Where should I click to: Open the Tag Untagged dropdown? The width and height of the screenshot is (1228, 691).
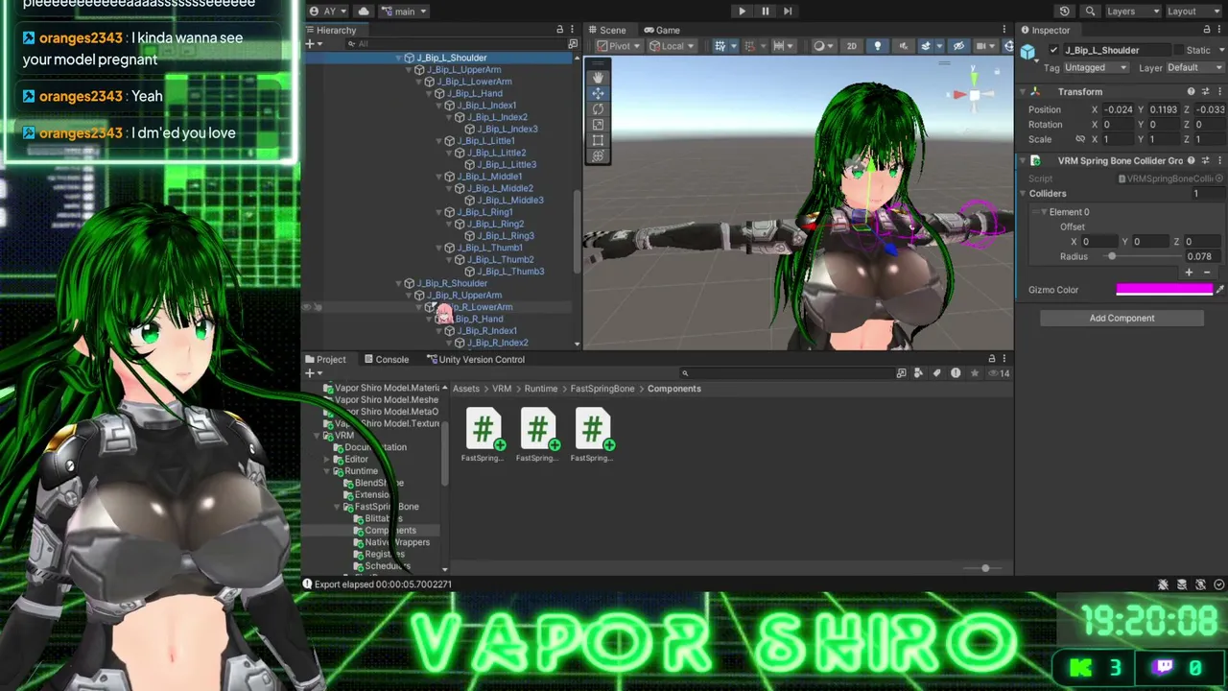pos(1097,68)
